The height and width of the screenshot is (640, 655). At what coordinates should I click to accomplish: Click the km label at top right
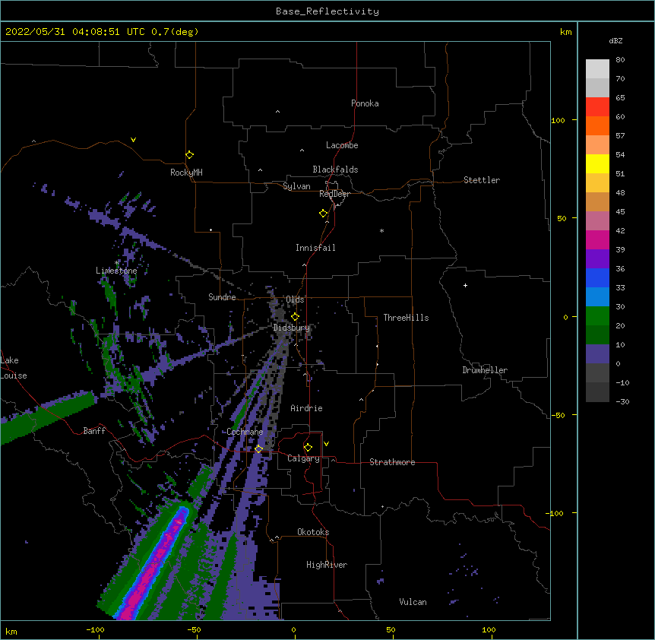[x=566, y=32]
